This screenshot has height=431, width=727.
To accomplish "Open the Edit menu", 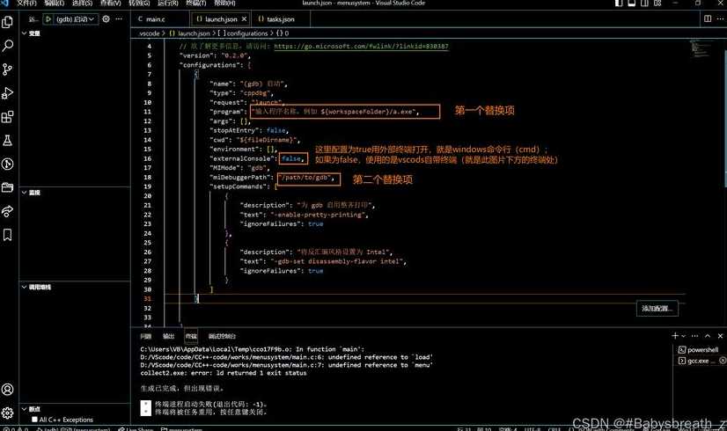I will click(55, 3).
